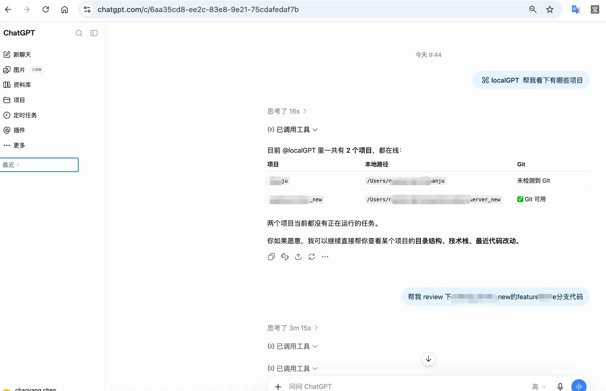Expand the 思考了 3m 15s thinking details

[293, 328]
